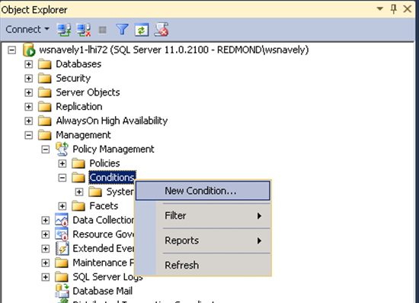Select Databases in the tree
This screenshot has width=419, height=303.
click(x=78, y=64)
